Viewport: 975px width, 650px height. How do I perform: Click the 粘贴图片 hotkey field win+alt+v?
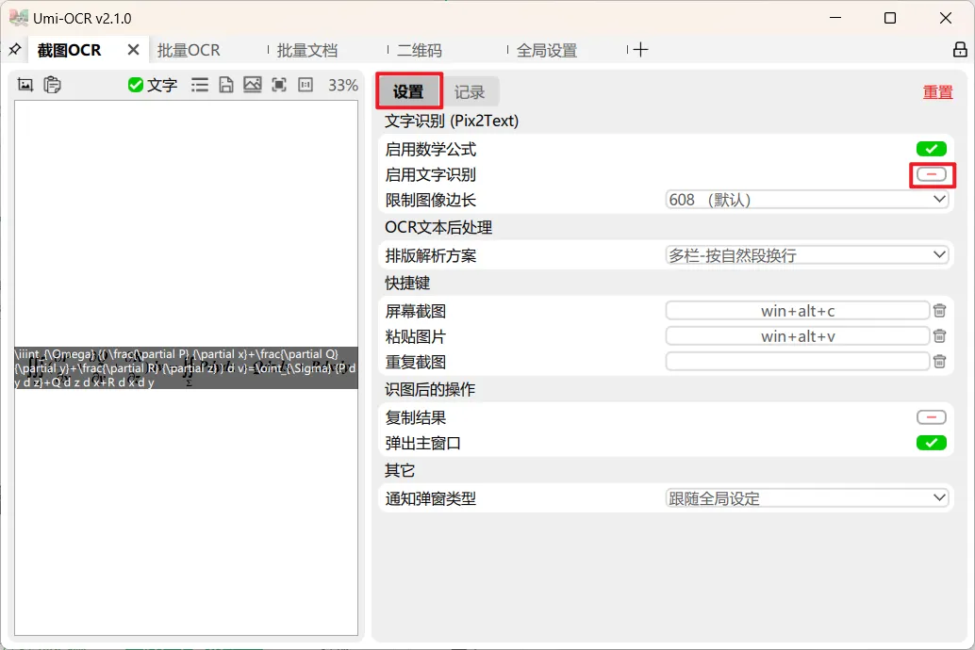pyautogui.click(x=797, y=336)
